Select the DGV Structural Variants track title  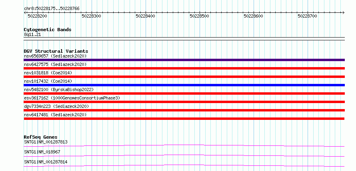click(56, 51)
